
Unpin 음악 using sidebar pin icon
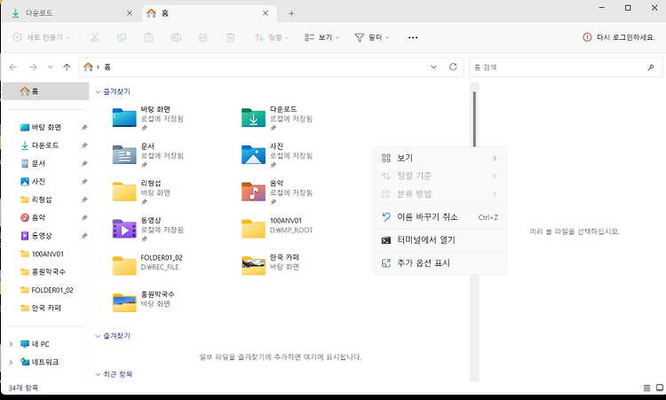pyautogui.click(x=84, y=217)
